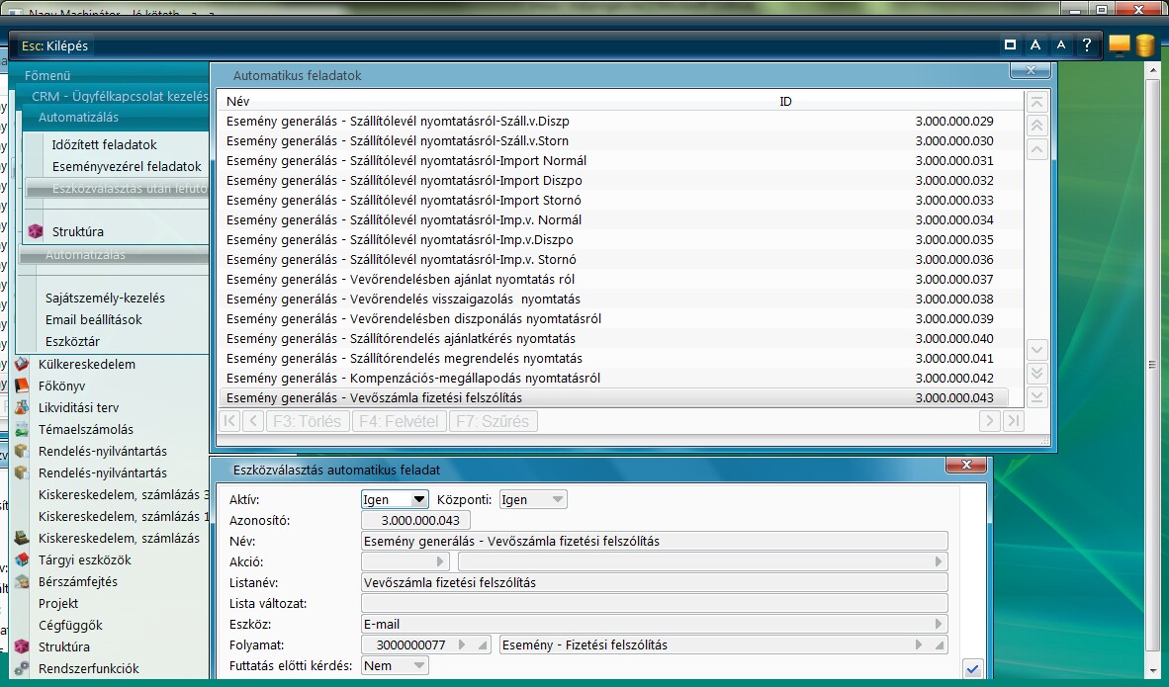Click the F3: Törlés button

click(308, 422)
